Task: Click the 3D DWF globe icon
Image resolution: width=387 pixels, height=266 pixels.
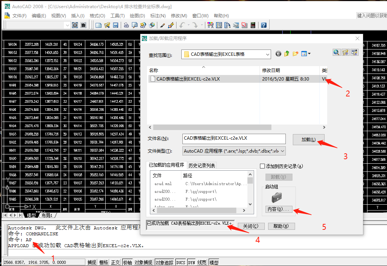Action: 152,25
